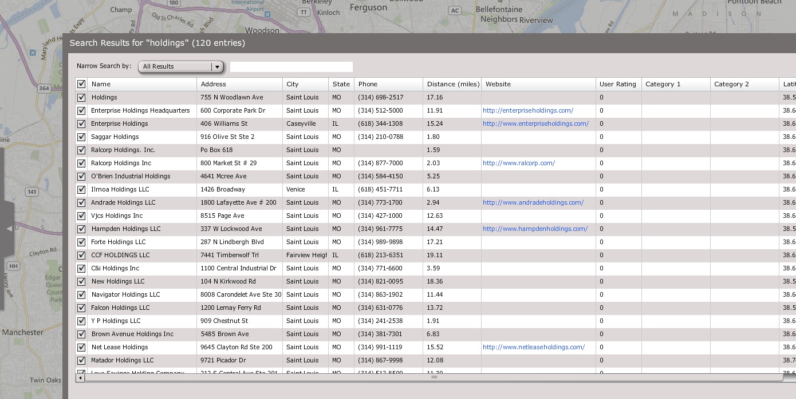Viewport: 796px width, 399px height.
Task: Click the 19.11 distance value
Action: tap(435, 256)
